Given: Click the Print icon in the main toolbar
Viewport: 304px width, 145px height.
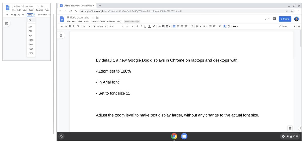Looking at the screenshot, I should [x=70, y=26].
